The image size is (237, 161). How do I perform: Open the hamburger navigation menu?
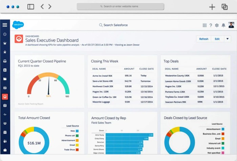coord(5,25)
